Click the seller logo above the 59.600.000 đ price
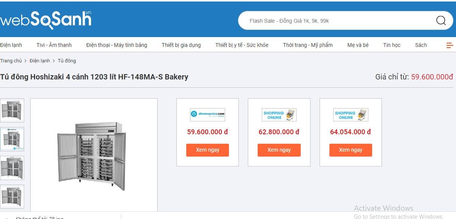Image resolution: width=456 pixels, height=219 pixels. click(x=207, y=115)
